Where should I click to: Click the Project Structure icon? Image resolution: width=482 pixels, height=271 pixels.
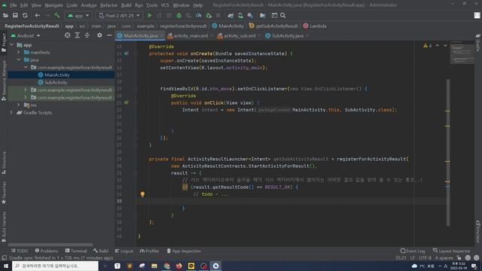point(263,15)
